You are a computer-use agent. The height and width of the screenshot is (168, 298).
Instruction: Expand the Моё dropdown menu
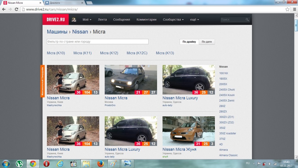(x=87, y=19)
